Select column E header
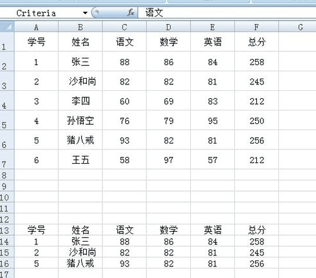316x278 pixels. point(213,27)
